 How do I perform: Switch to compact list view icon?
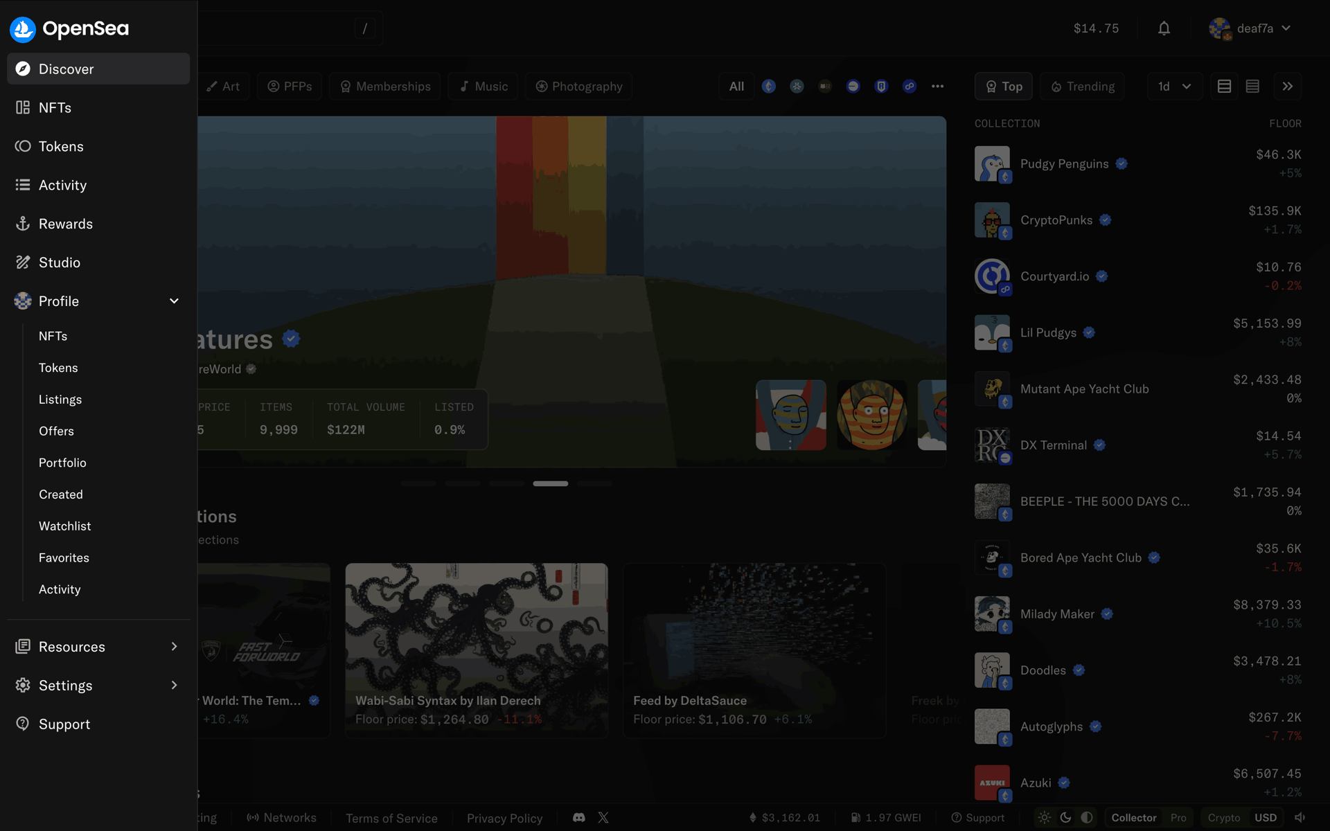click(x=1252, y=87)
